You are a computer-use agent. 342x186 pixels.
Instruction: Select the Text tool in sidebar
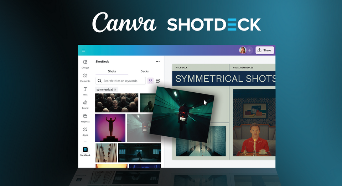(85, 91)
